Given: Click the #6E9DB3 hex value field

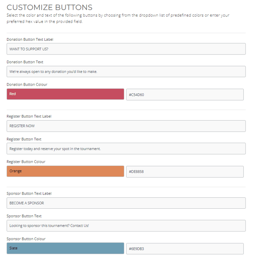Looking at the screenshot, I should click(185, 249).
